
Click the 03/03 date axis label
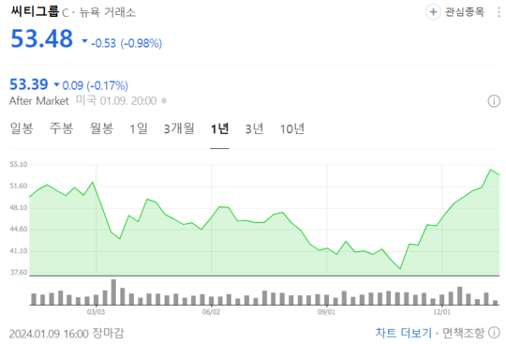point(96,312)
